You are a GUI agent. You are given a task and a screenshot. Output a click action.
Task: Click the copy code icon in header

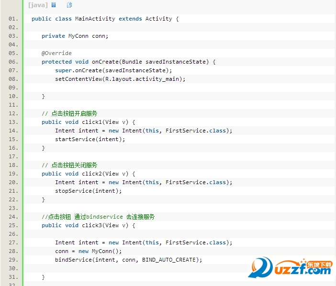pos(69,5)
